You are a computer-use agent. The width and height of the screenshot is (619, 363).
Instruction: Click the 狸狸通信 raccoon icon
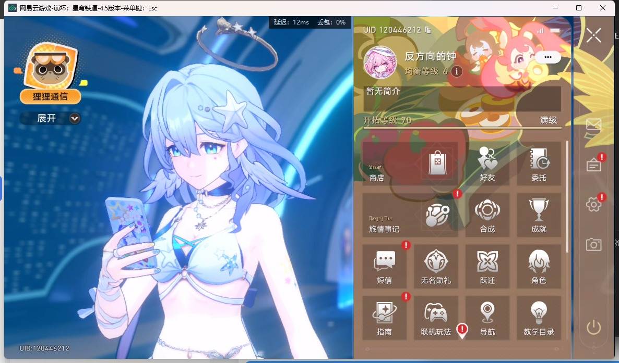pos(51,66)
